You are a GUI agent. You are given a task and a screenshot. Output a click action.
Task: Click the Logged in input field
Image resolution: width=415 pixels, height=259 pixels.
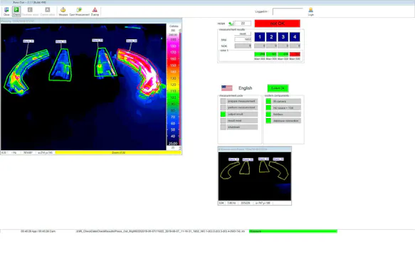pos(288,11)
